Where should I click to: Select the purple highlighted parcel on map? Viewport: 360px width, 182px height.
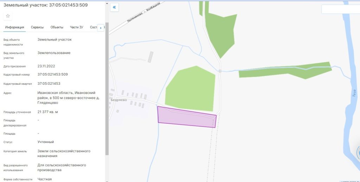point(186,117)
